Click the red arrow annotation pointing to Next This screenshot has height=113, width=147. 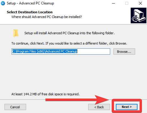(x=77, y=100)
